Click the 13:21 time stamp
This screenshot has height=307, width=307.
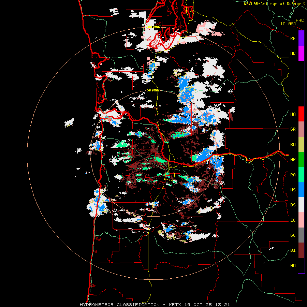coord(223,305)
